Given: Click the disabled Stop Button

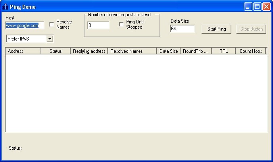Looking at the screenshot, I should tap(251, 29).
